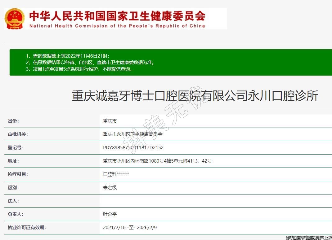Click the province value 重庆市
332x240 pixels.
click(x=110, y=121)
